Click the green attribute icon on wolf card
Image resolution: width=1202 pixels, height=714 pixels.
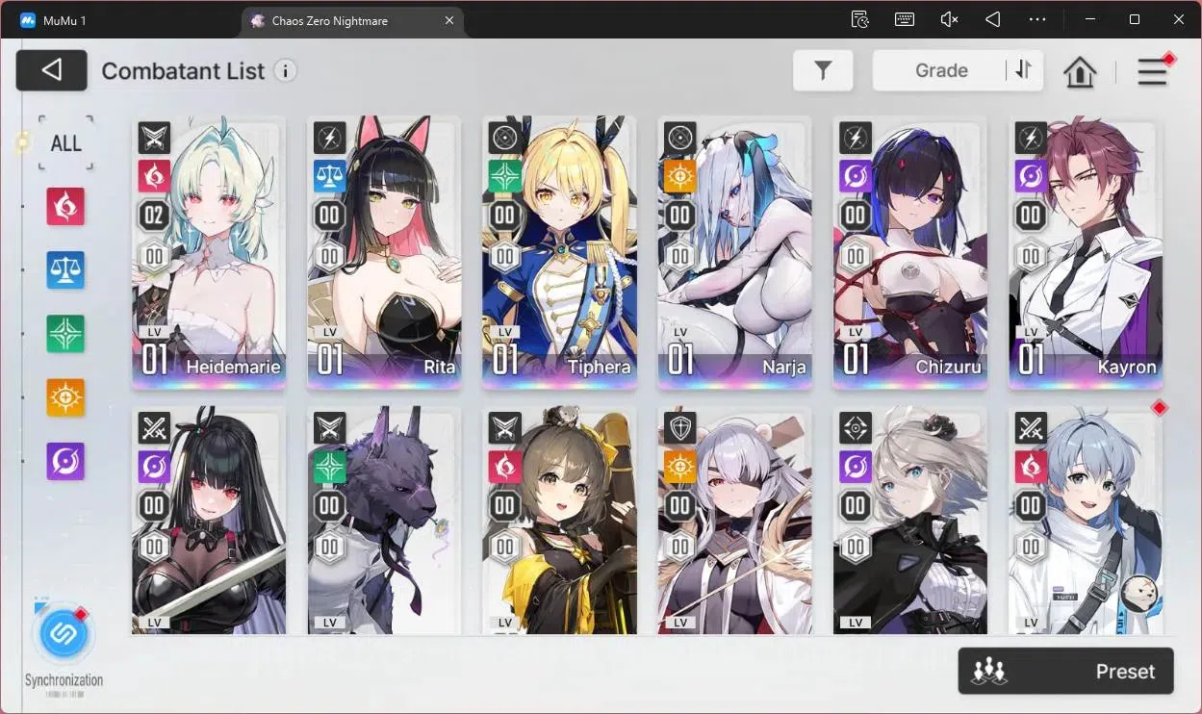tap(329, 467)
